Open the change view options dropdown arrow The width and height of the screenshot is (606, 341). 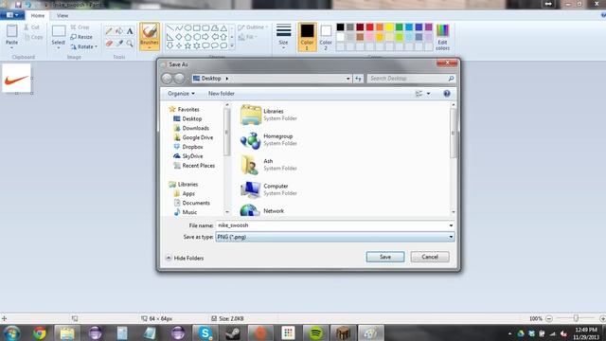click(428, 94)
